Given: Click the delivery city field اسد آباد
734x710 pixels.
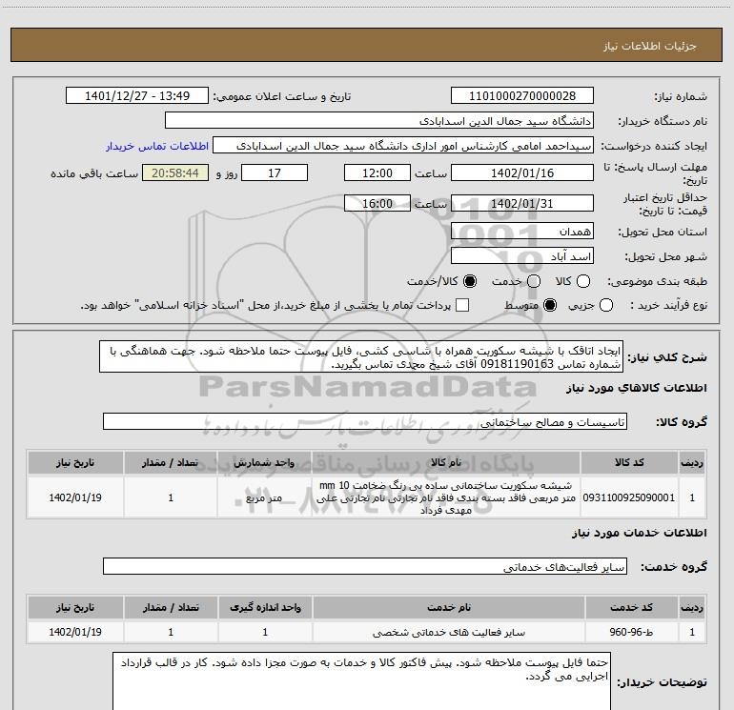Looking at the screenshot, I should click(522, 256).
